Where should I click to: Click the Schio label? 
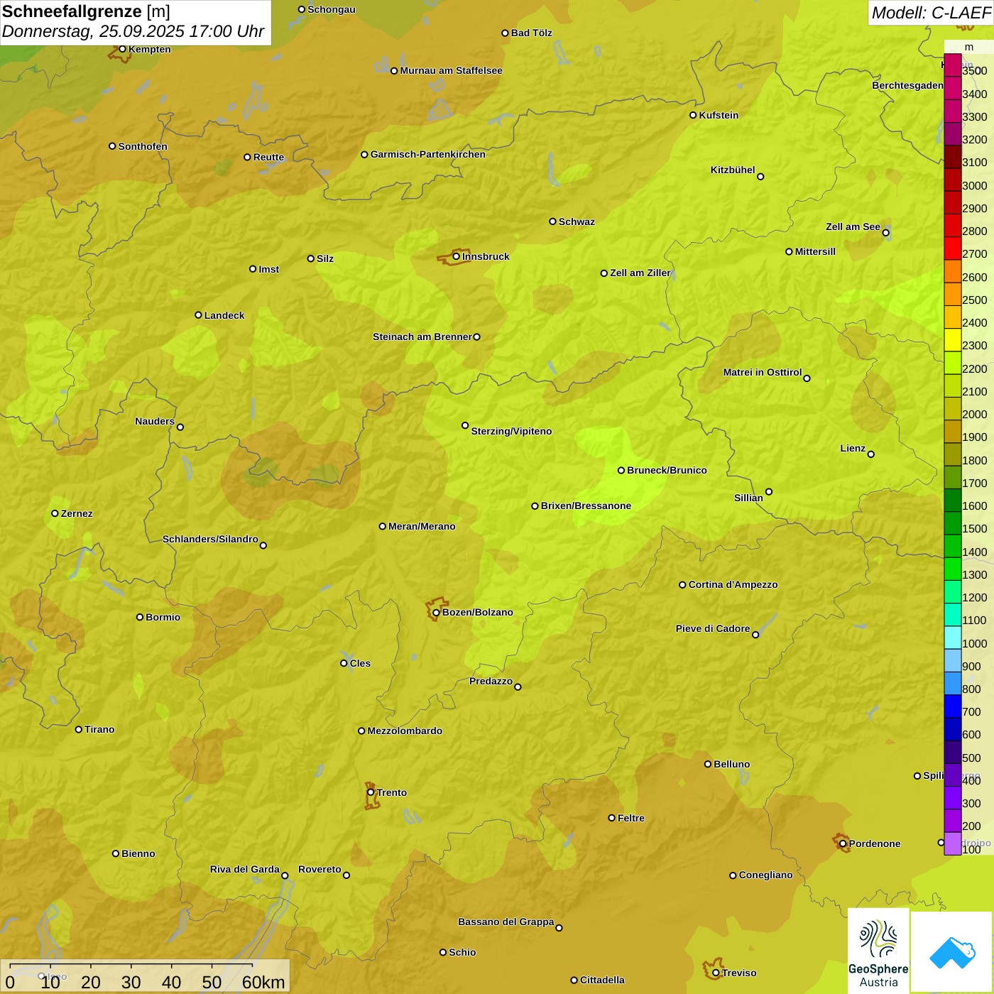[x=462, y=953]
